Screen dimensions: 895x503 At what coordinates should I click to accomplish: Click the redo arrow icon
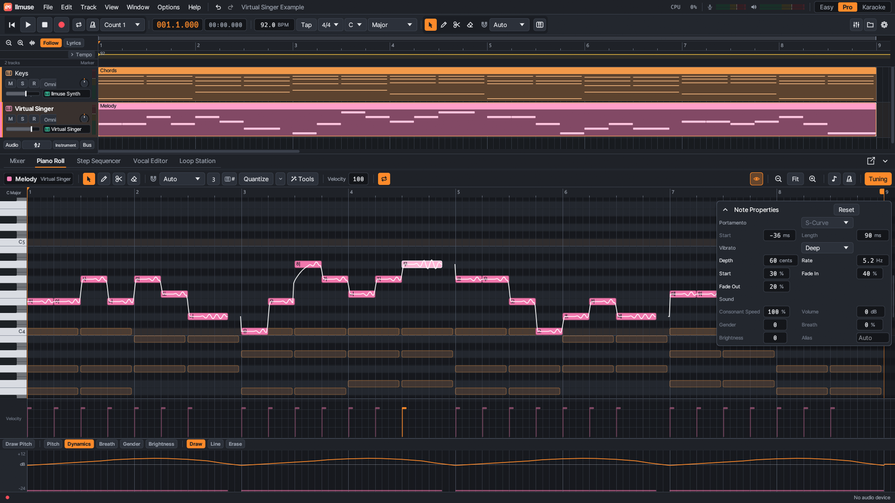click(230, 7)
